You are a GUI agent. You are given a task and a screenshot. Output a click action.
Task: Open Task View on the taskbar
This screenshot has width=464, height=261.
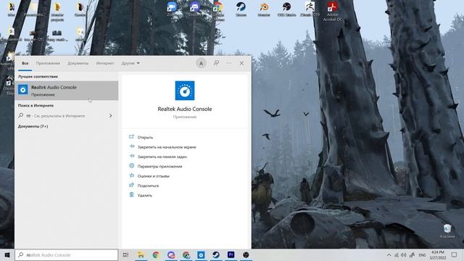click(125, 254)
